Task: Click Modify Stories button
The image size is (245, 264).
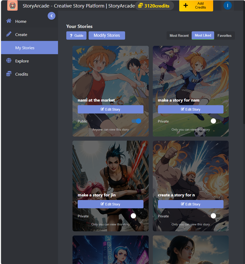Action: pyautogui.click(x=107, y=35)
